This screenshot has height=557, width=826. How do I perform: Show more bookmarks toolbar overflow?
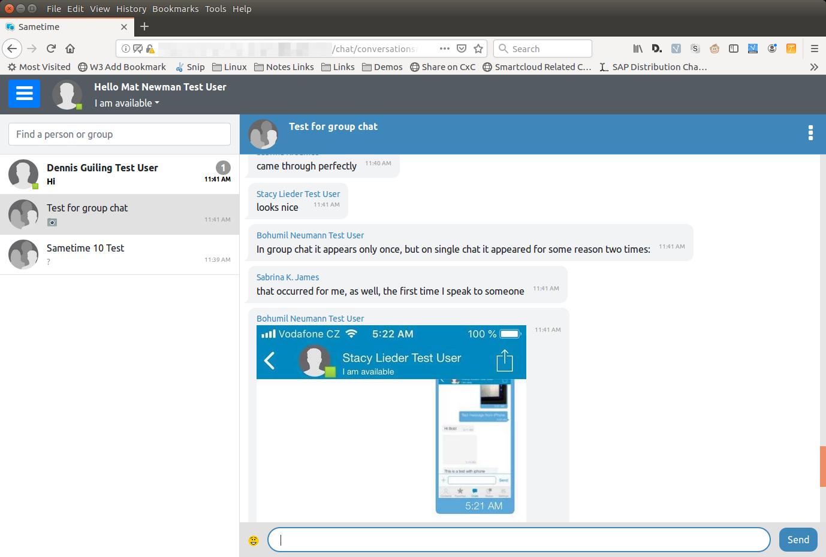point(814,67)
